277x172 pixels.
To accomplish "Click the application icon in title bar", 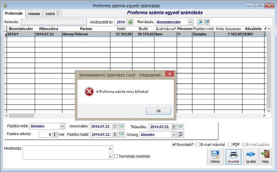I will click(5, 6).
